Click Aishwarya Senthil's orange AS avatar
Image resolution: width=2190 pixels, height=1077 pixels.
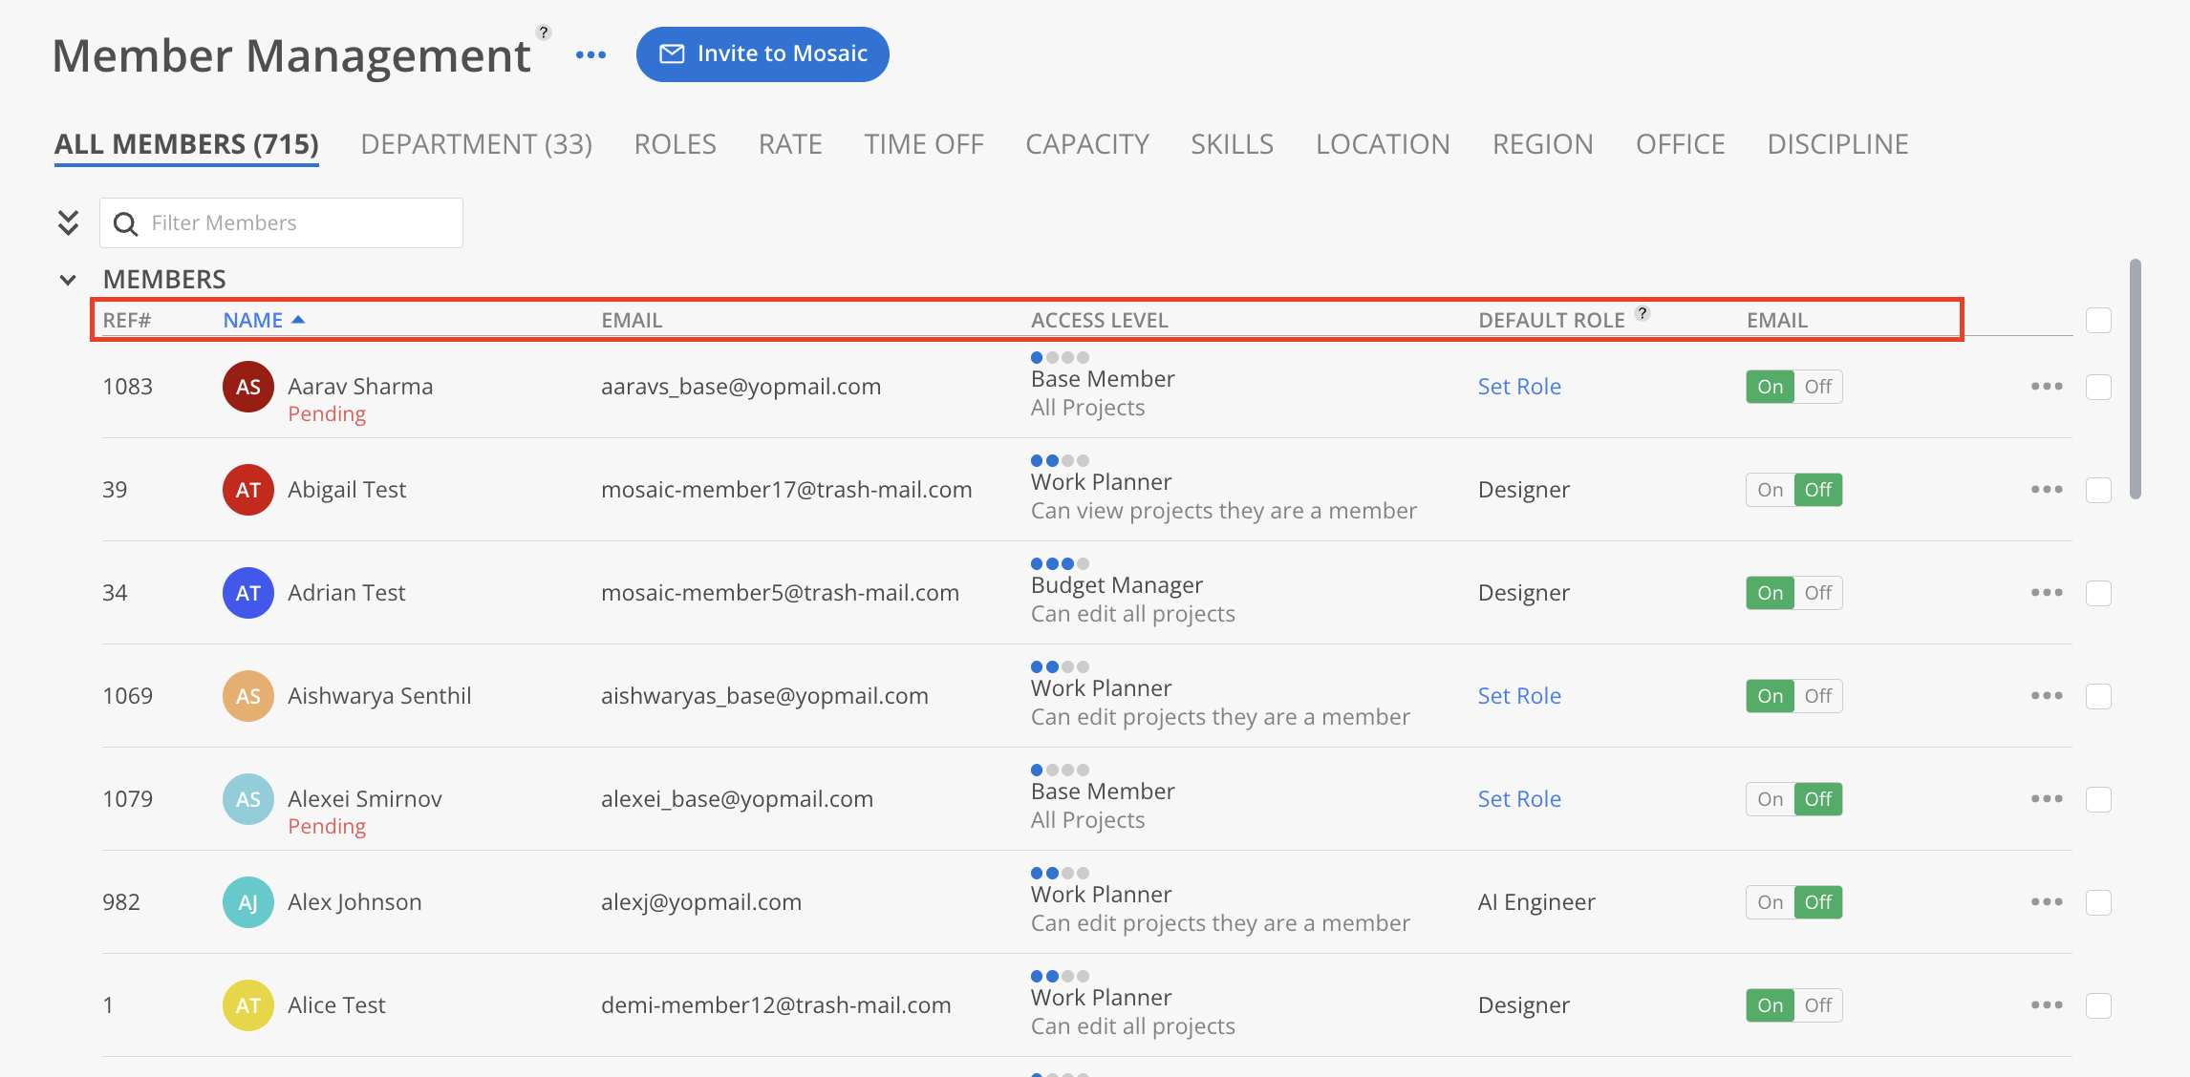click(x=248, y=696)
